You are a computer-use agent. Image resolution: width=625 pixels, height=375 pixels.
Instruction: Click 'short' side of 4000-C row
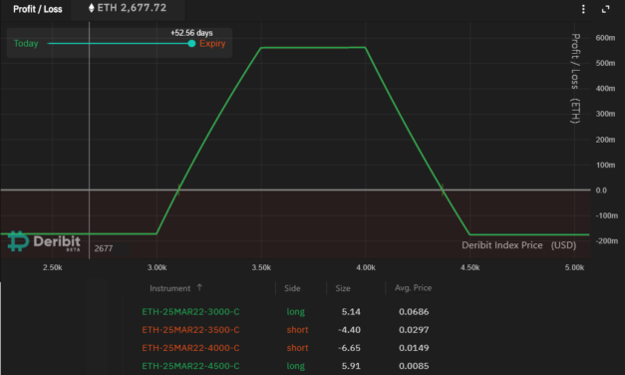tap(297, 348)
